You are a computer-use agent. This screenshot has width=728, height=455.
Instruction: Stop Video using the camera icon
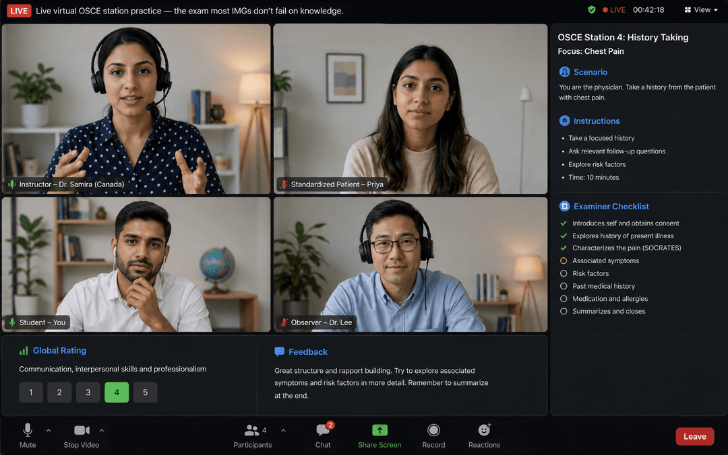pyautogui.click(x=82, y=430)
